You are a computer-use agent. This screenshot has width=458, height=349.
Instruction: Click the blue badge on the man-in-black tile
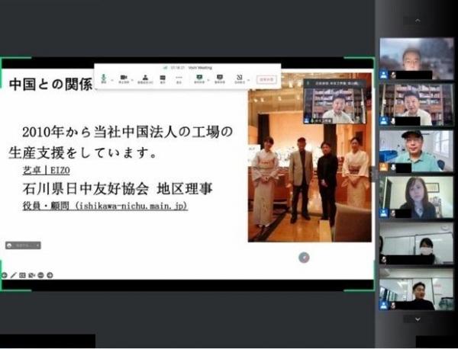[384, 306]
